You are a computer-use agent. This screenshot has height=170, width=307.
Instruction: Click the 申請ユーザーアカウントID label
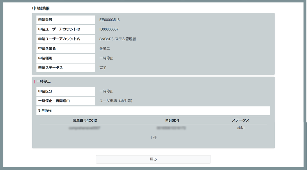(x=66, y=29)
